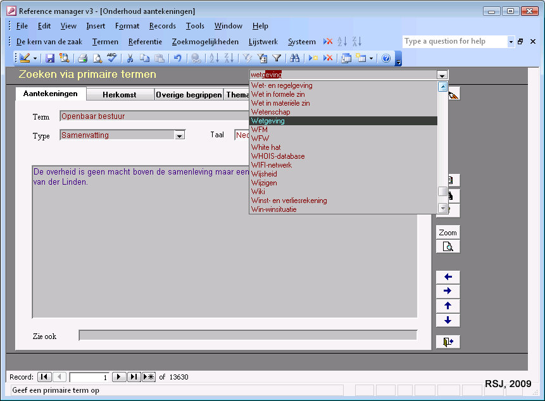Open Help via the blue question-mark icon
This screenshot has height=401, width=545.
tap(386, 58)
